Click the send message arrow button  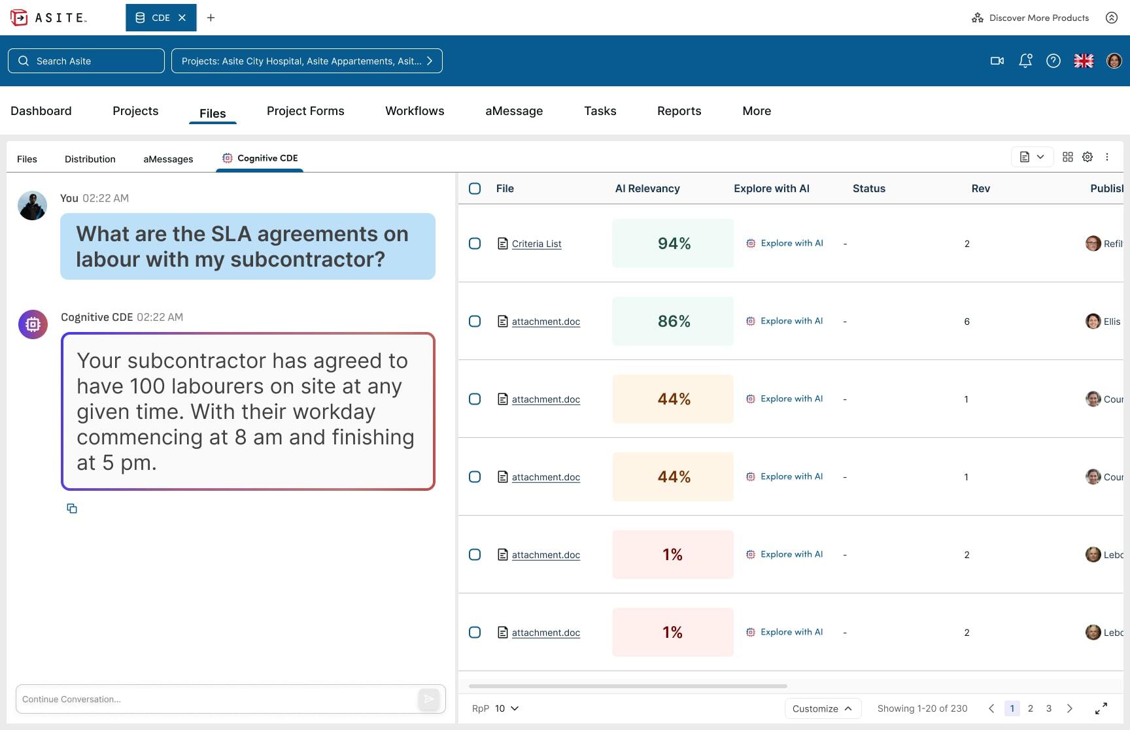tap(428, 699)
